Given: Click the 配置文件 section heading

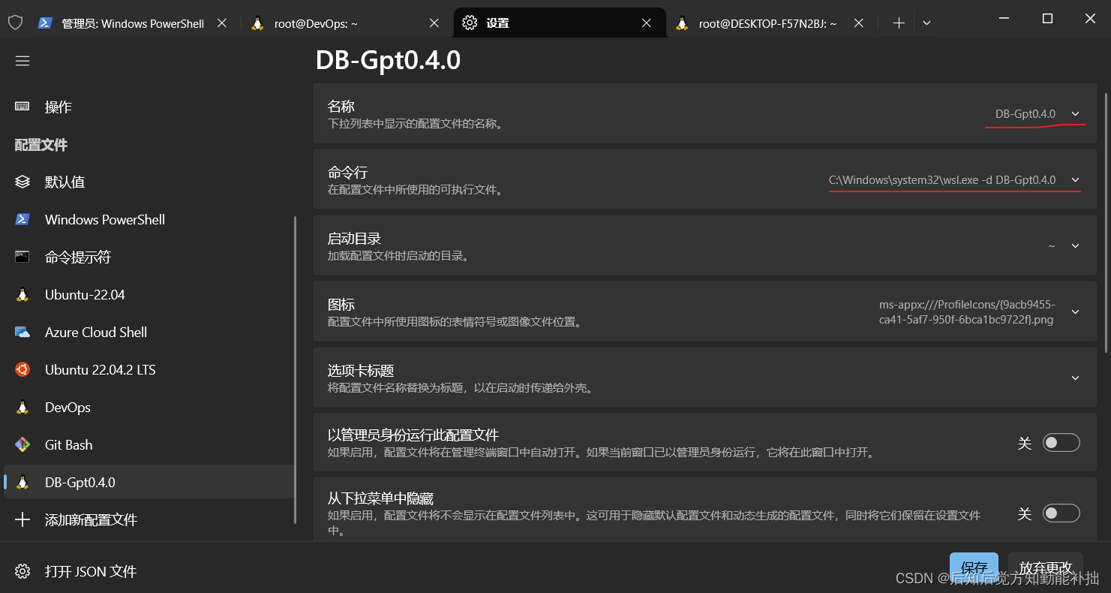Looking at the screenshot, I should 41,145.
